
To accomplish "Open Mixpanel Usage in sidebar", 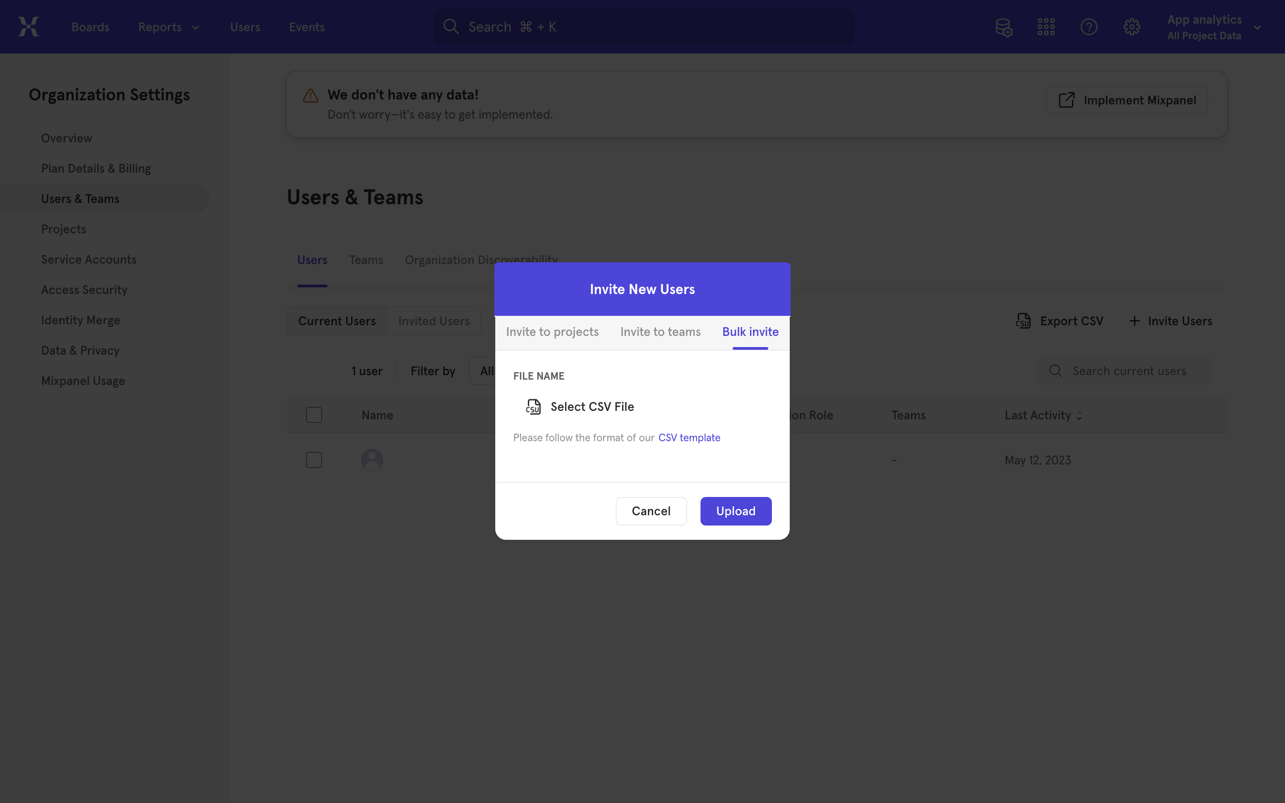I will point(83,381).
